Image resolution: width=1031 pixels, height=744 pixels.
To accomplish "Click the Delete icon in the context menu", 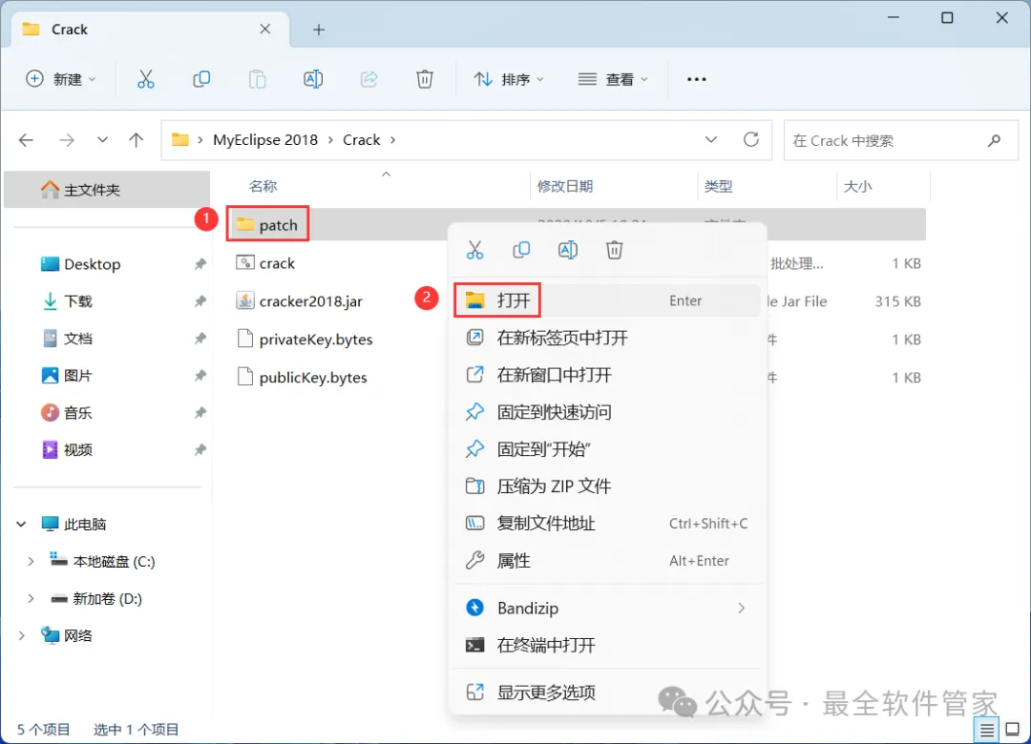I will point(614,250).
